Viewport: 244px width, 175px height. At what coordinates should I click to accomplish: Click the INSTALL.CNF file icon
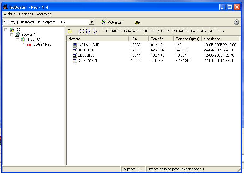75,45
